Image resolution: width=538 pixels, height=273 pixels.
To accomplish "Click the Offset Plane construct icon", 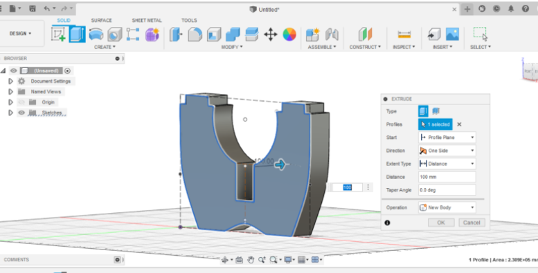I will pyautogui.click(x=365, y=35).
